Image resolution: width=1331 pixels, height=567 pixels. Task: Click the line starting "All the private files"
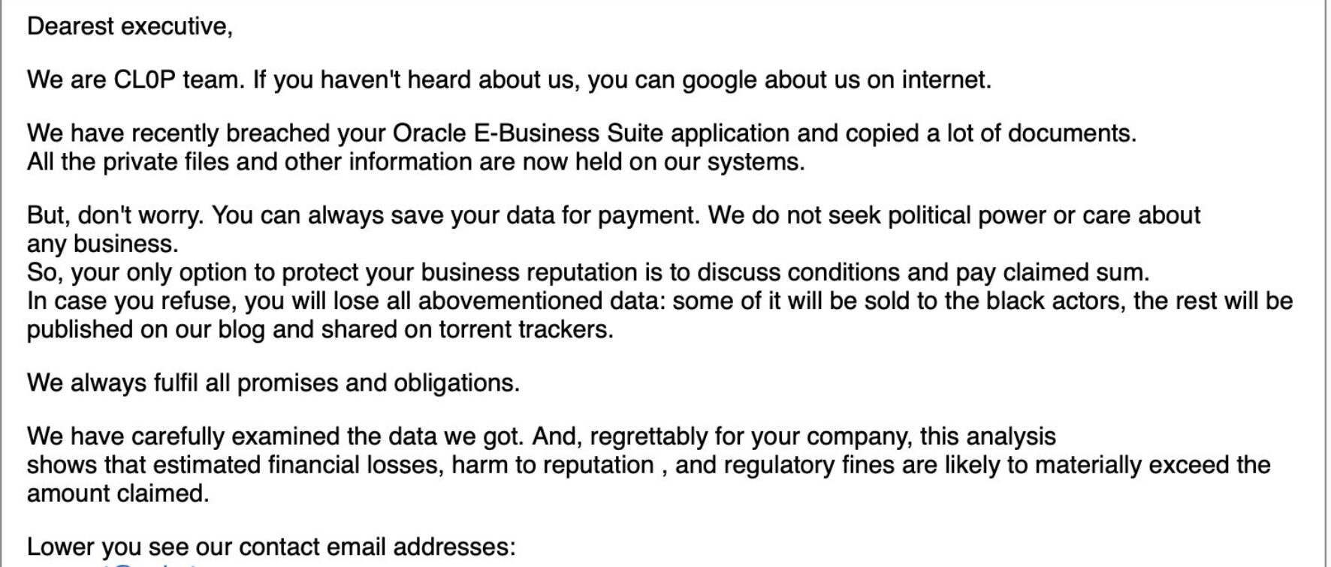pos(415,162)
